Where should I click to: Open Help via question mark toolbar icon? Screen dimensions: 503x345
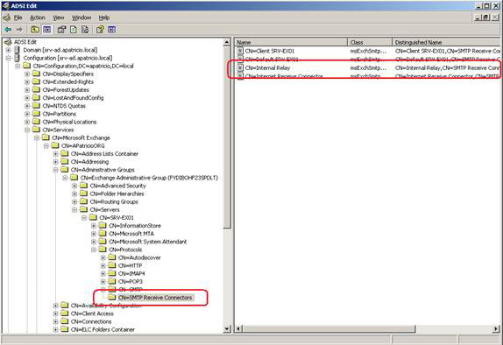click(100, 30)
